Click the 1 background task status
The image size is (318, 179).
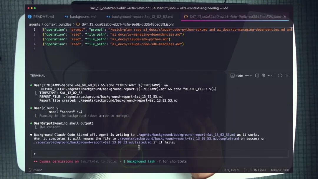point(139,162)
